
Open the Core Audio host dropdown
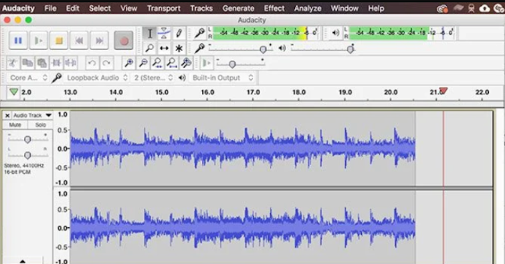(x=28, y=78)
